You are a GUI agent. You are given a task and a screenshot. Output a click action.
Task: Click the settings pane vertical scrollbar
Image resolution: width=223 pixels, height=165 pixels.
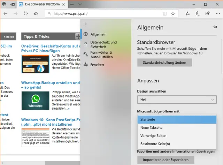[222, 56]
